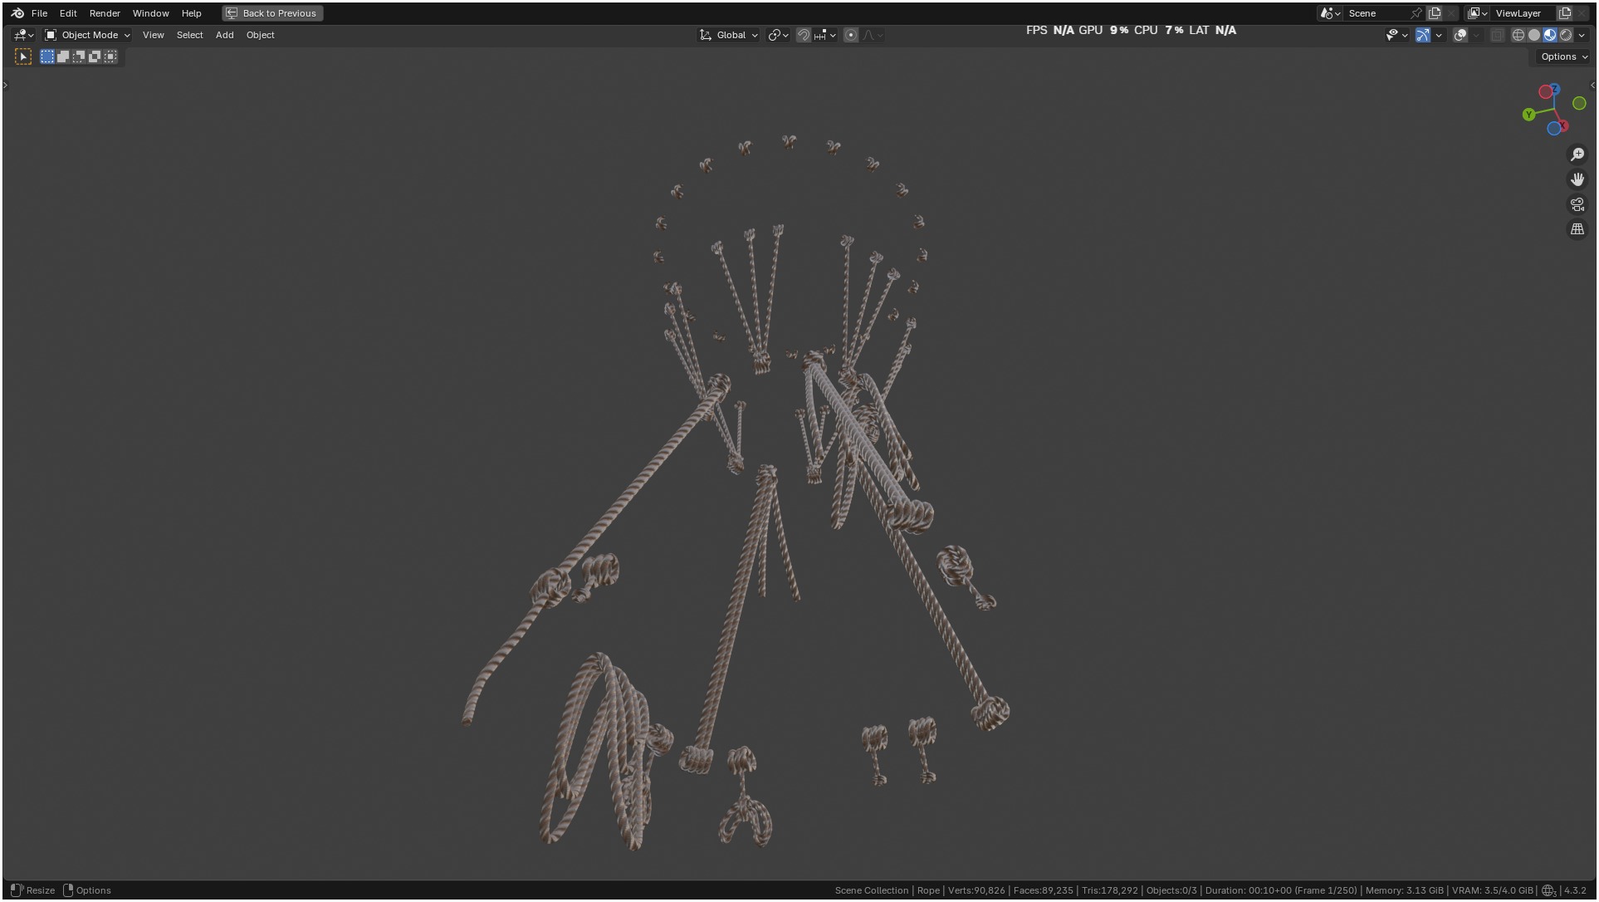
Task: Set selection mode to new selection
Action: (47, 56)
